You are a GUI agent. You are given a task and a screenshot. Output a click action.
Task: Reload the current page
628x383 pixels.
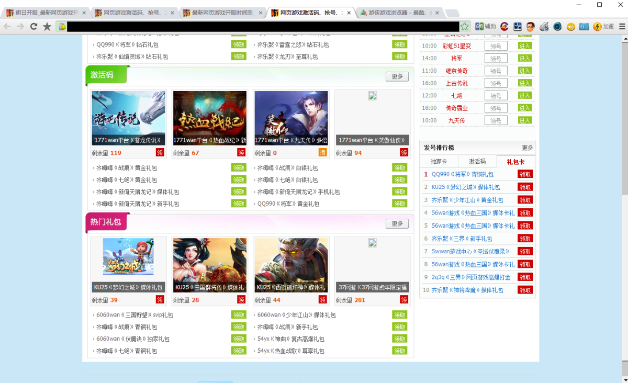click(x=33, y=26)
